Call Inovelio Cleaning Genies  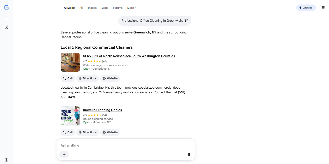tap(68, 132)
